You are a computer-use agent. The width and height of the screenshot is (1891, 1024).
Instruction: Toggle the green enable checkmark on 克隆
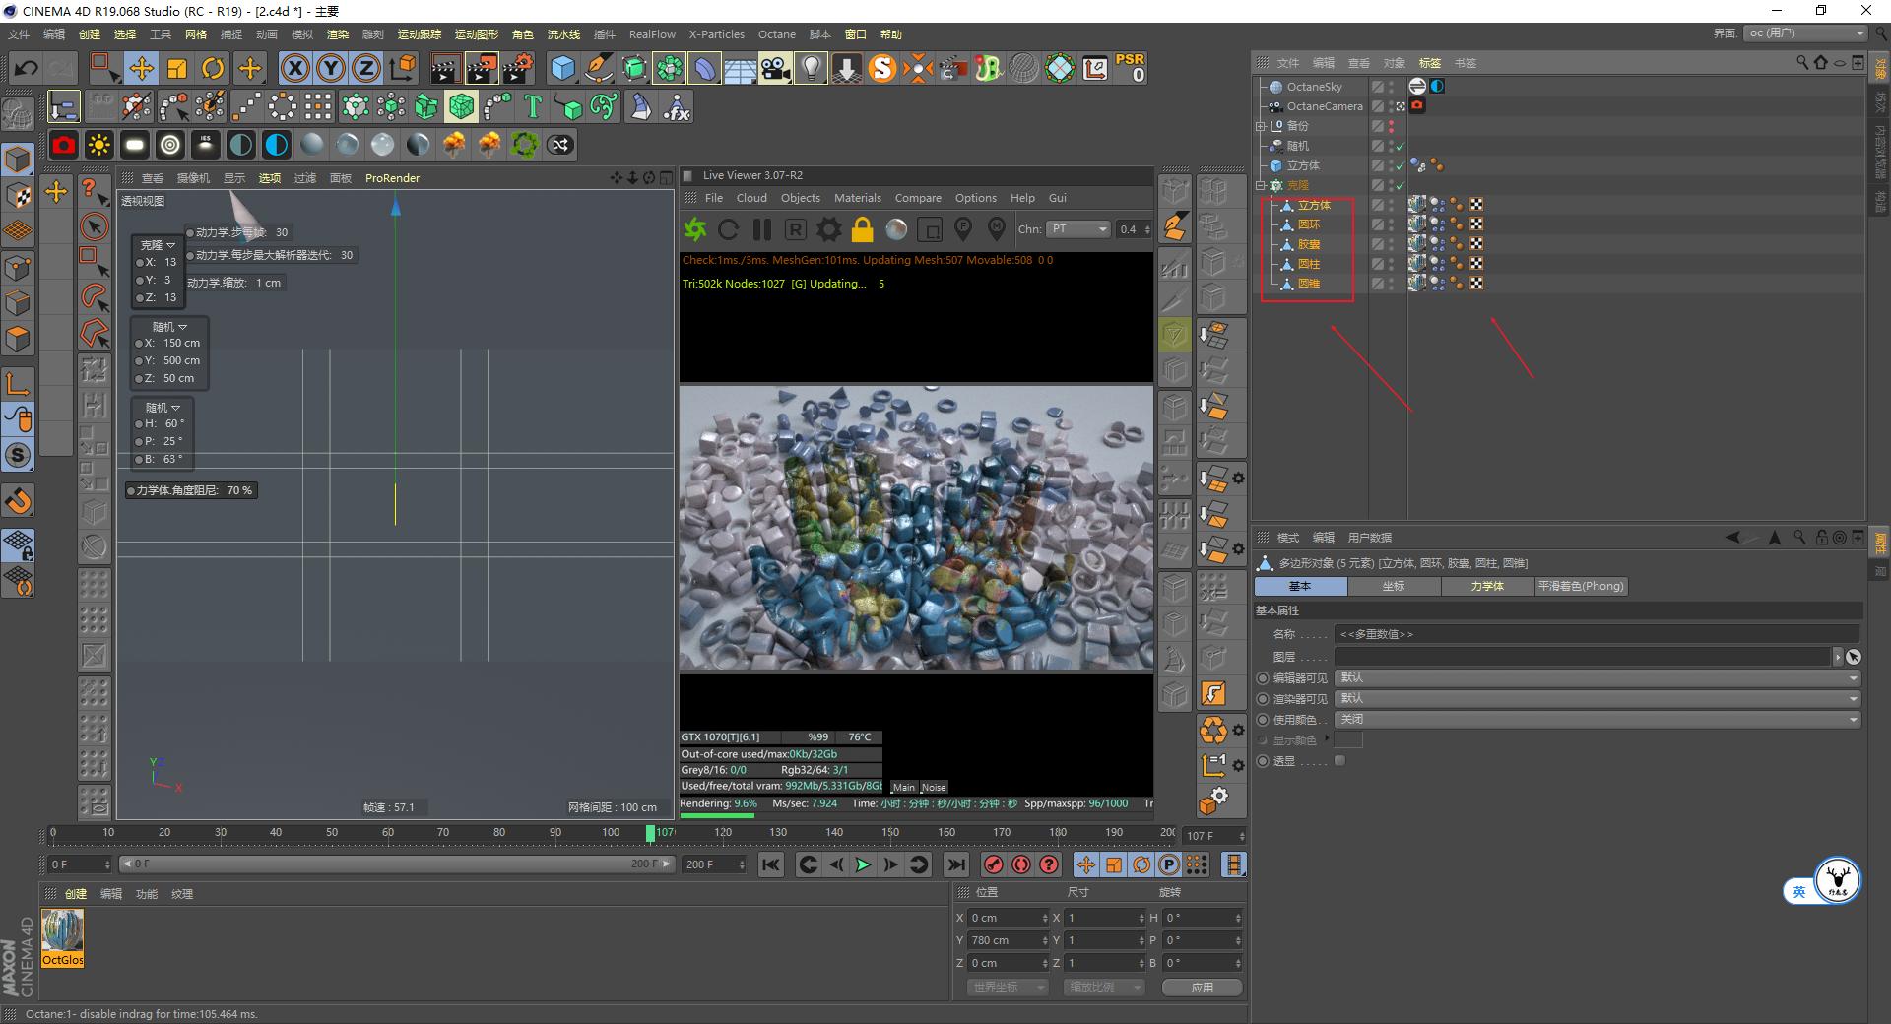1400,185
